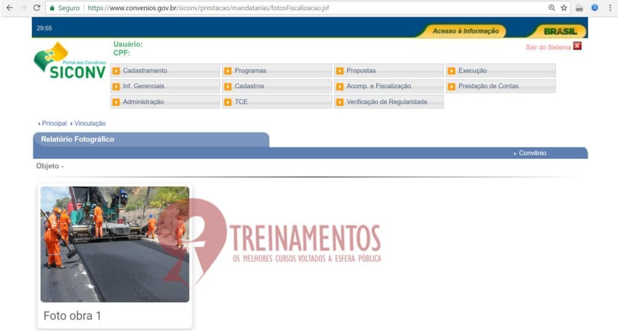
Task: Open the Inf. Gerenciais menu
Action: click(165, 86)
